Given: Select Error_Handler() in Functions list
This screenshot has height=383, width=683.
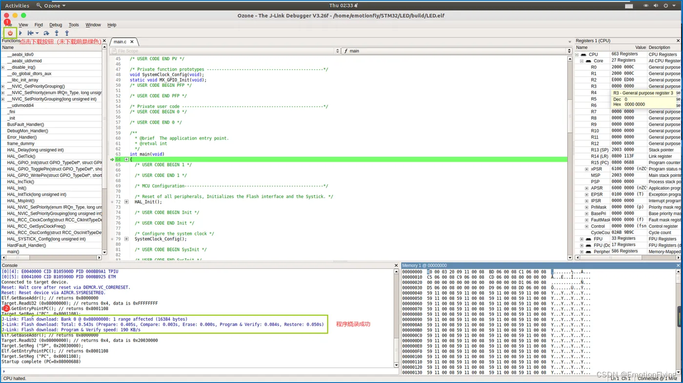Looking at the screenshot, I should tap(51, 137).
